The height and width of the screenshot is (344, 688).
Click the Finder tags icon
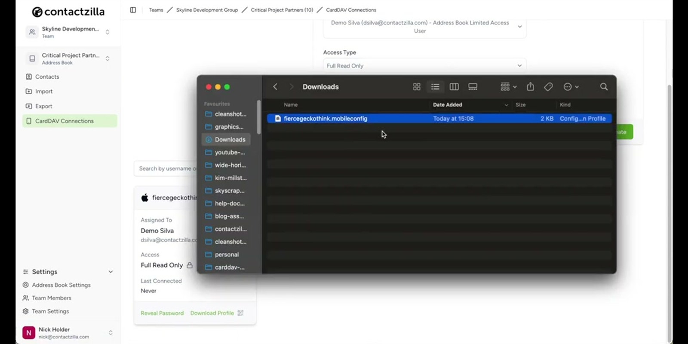548,87
